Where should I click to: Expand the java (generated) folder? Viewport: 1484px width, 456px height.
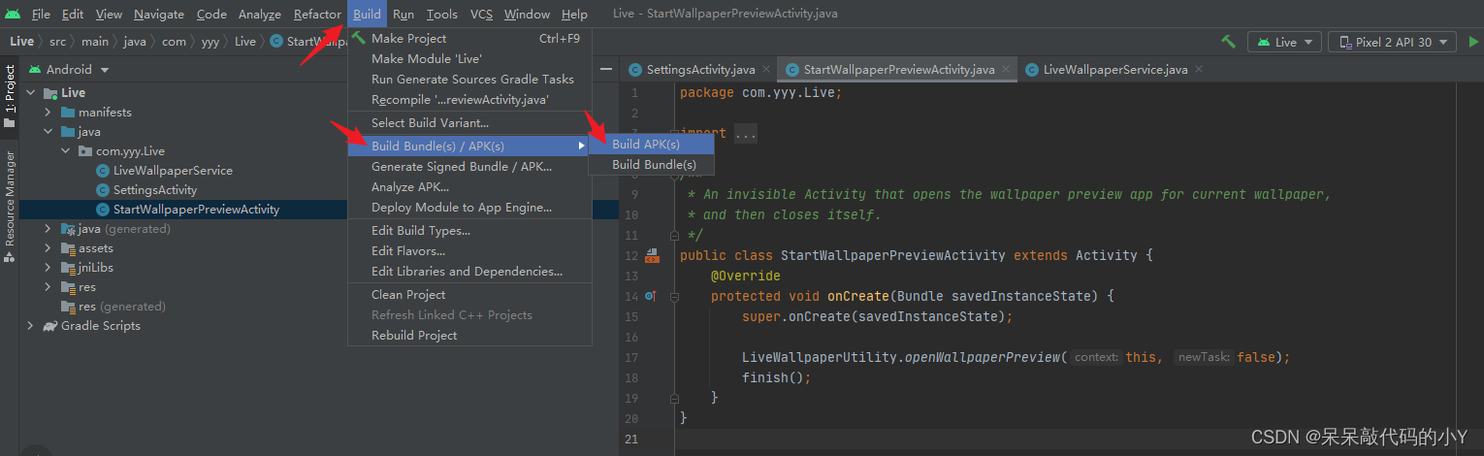[x=48, y=228]
